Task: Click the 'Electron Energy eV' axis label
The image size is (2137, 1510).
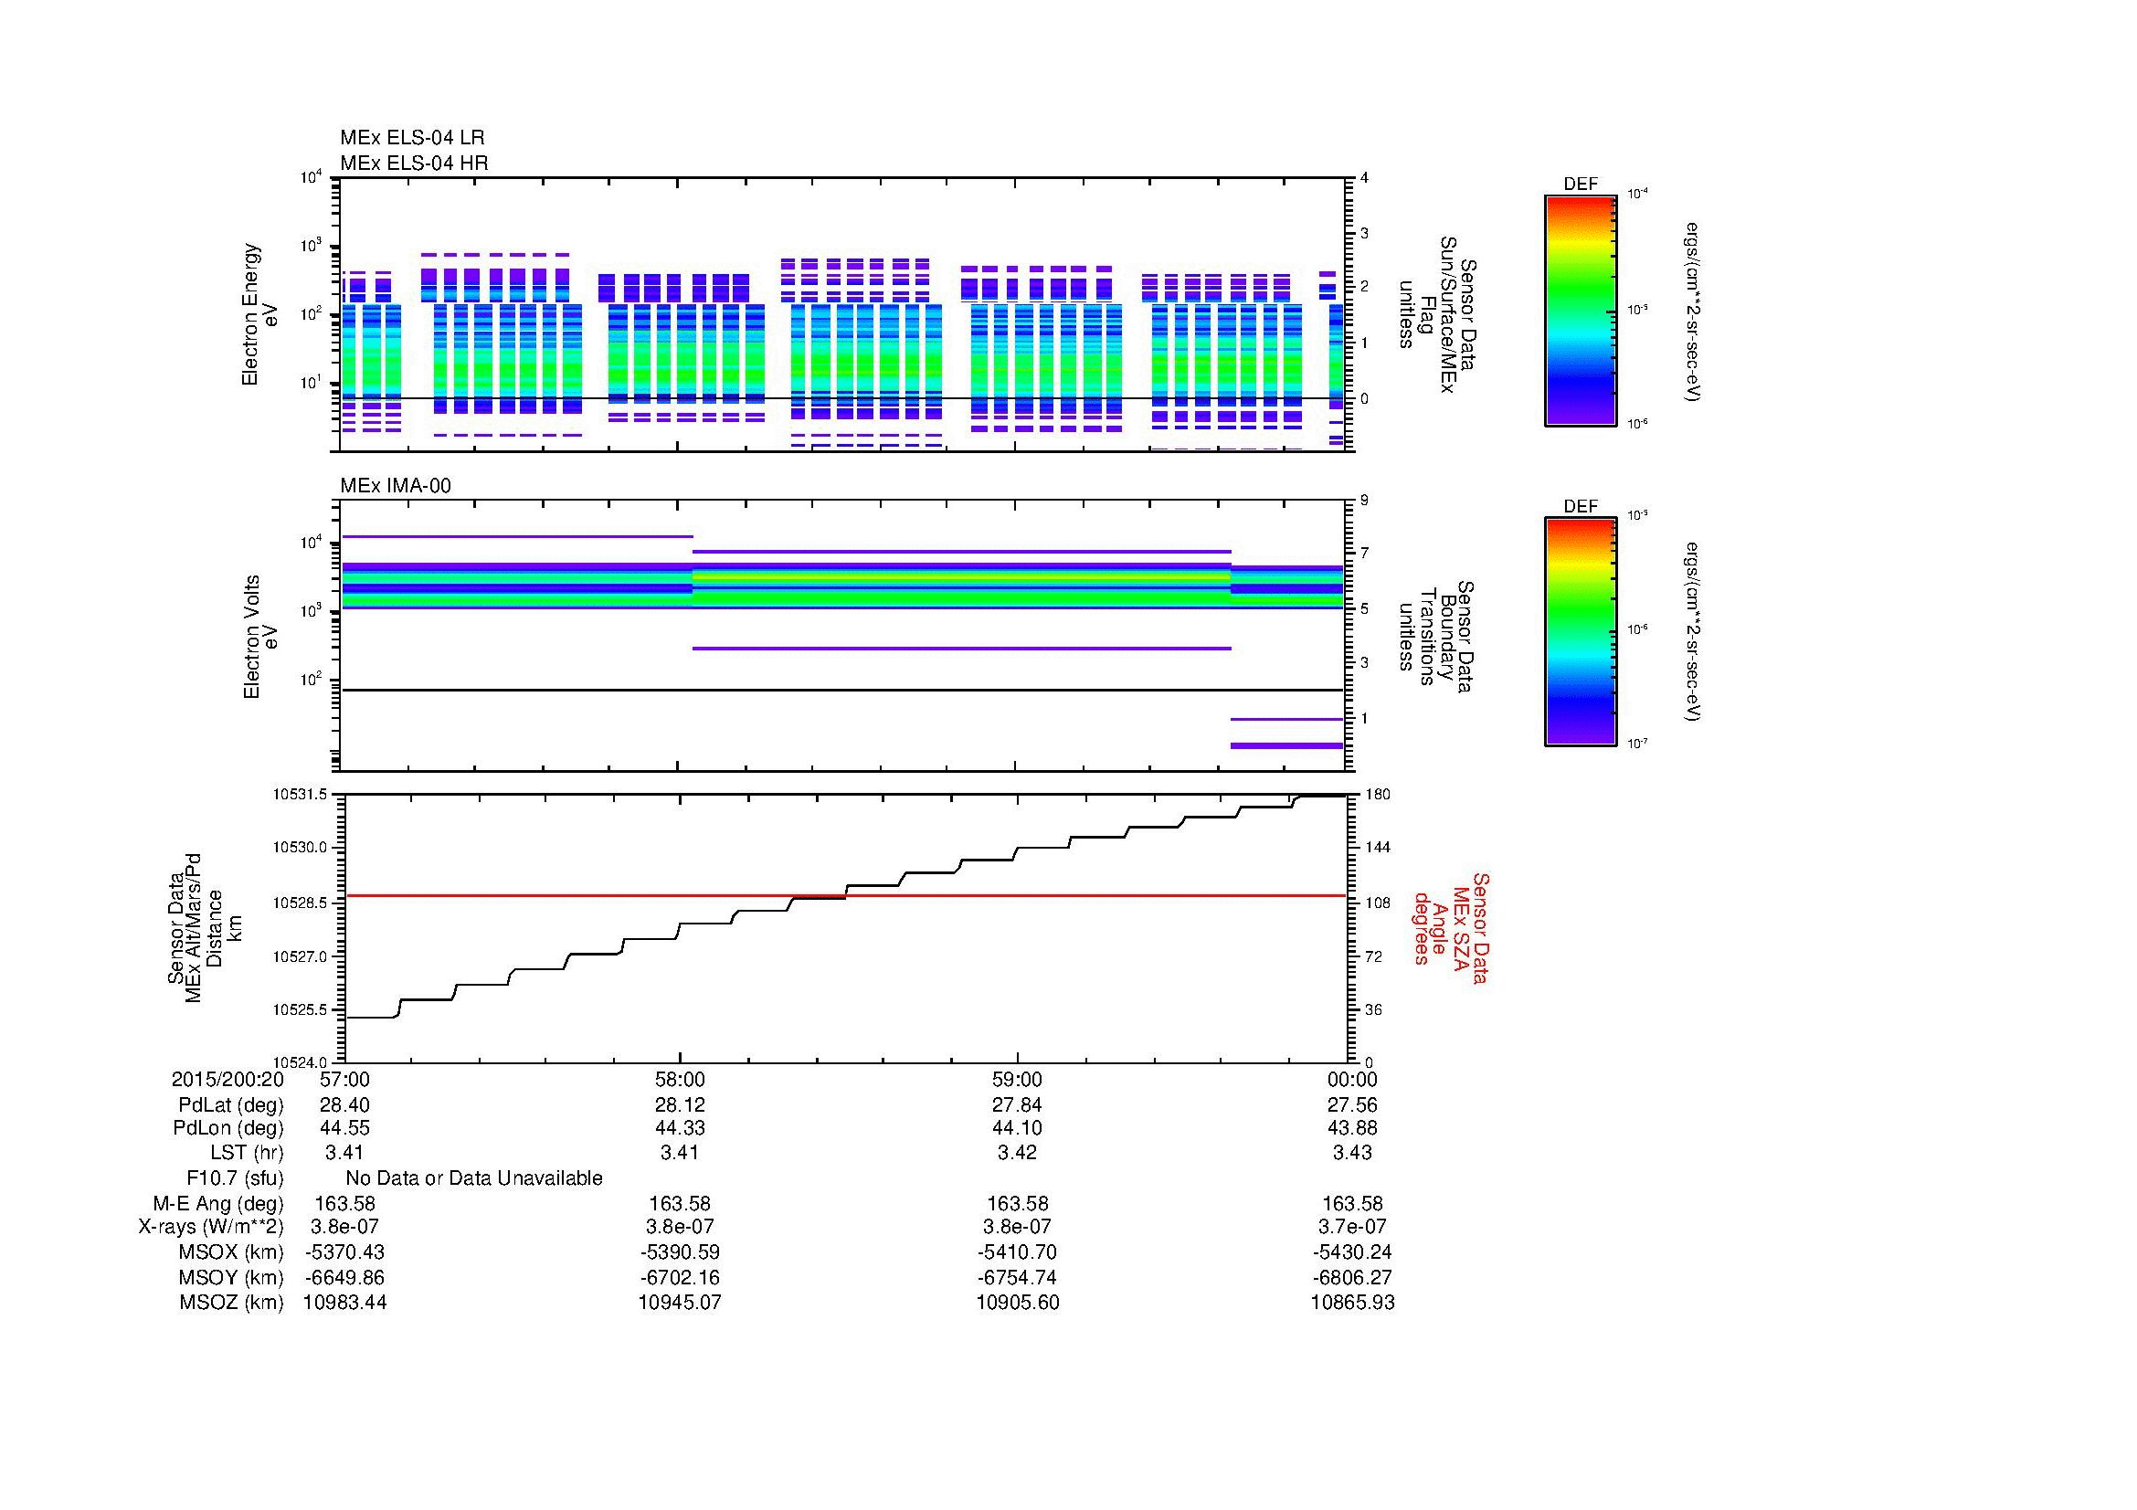Action: (260, 314)
